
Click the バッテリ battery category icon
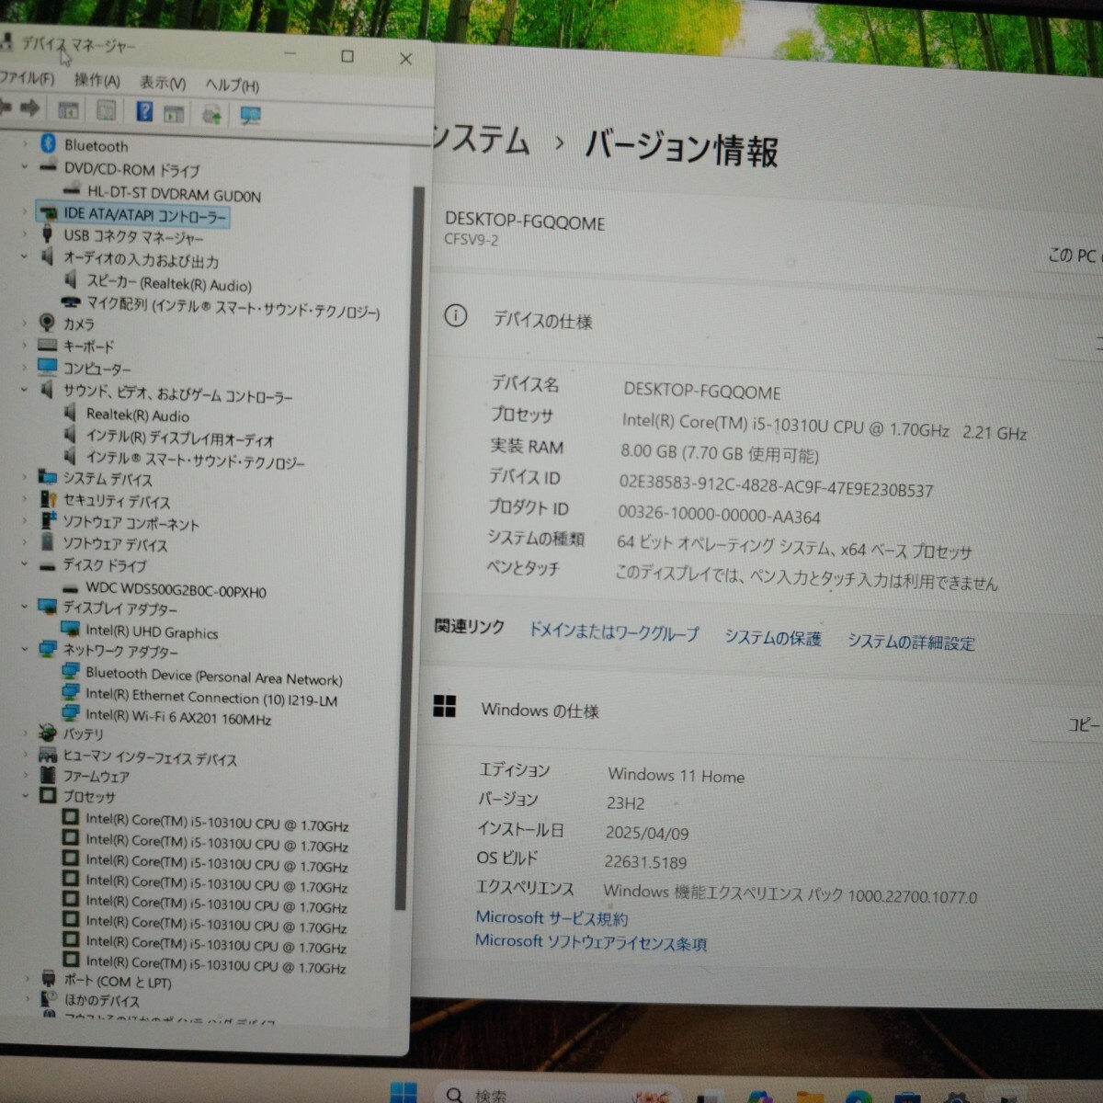(x=48, y=732)
